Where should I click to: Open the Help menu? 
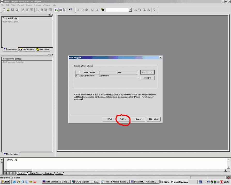pyautogui.click(x=54, y=5)
